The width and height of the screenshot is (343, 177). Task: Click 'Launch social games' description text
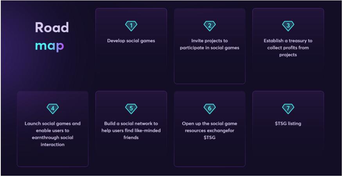53,134
